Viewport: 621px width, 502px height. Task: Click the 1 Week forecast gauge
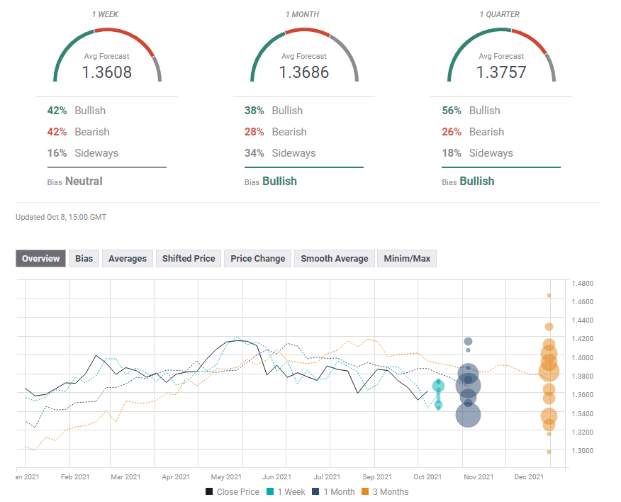pyautogui.click(x=107, y=58)
